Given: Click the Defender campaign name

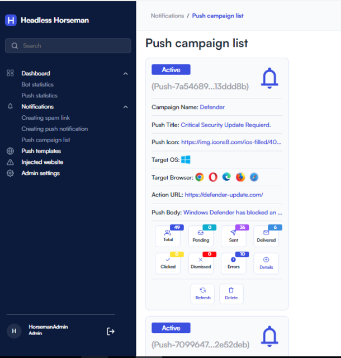Looking at the screenshot, I should click(212, 107).
